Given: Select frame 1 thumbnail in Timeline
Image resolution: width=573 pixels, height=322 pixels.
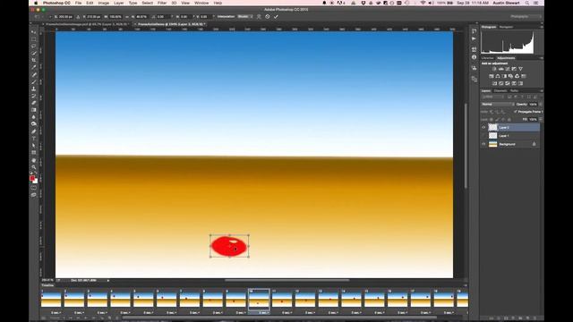Looking at the screenshot, I should click(51, 299).
